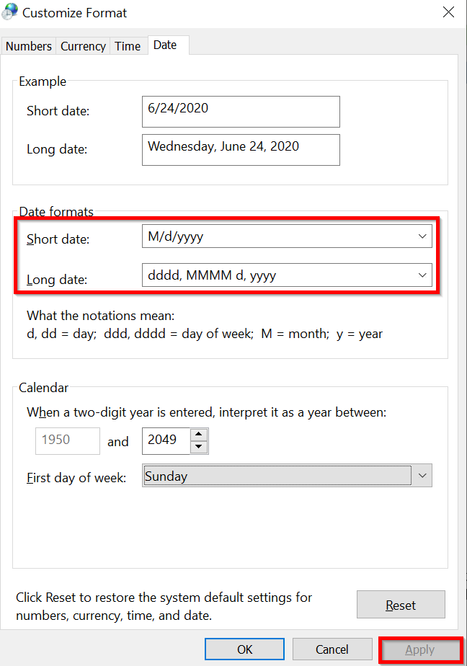Select the Time tab
This screenshot has height=666, width=467.
click(128, 46)
